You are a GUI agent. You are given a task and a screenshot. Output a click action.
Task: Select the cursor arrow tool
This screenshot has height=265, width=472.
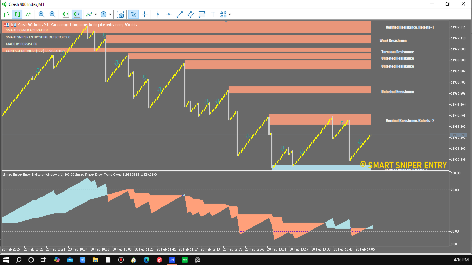coord(133,14)
